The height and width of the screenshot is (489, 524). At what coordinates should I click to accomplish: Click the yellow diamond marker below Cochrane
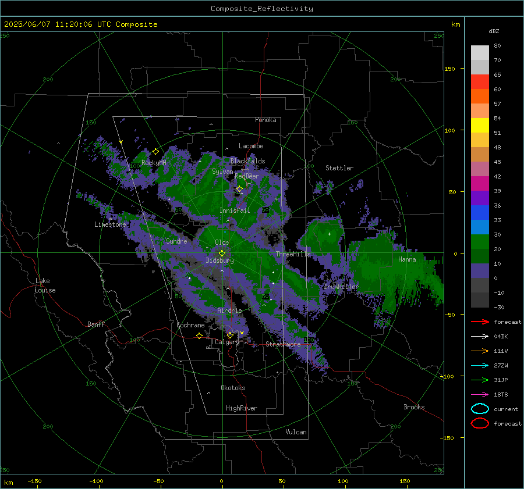click(200, 335)
